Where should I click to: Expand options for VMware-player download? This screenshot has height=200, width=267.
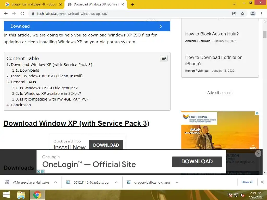click(x=56, y=182)
